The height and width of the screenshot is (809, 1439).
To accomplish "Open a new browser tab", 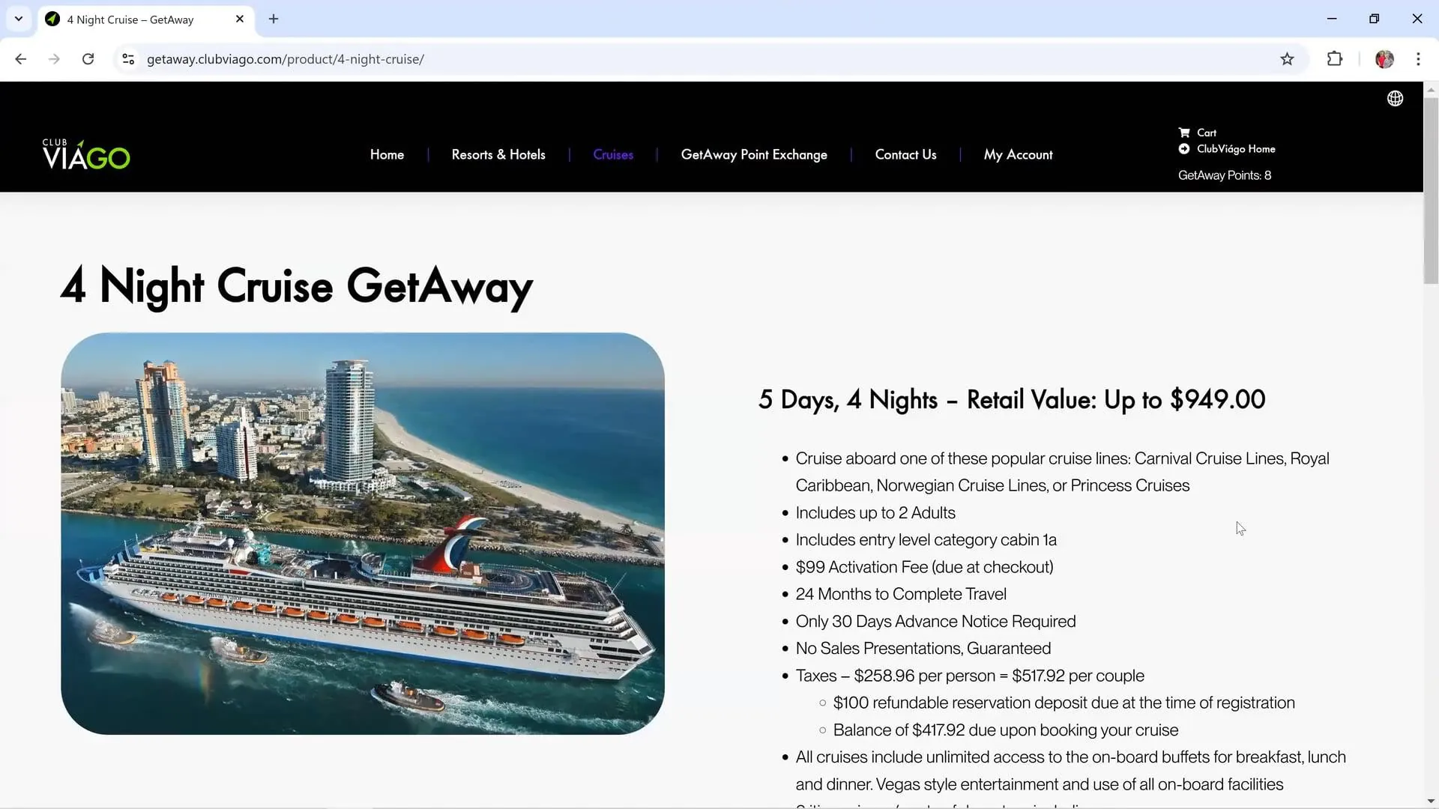I will pyautogui.click(x=274, y=19).
